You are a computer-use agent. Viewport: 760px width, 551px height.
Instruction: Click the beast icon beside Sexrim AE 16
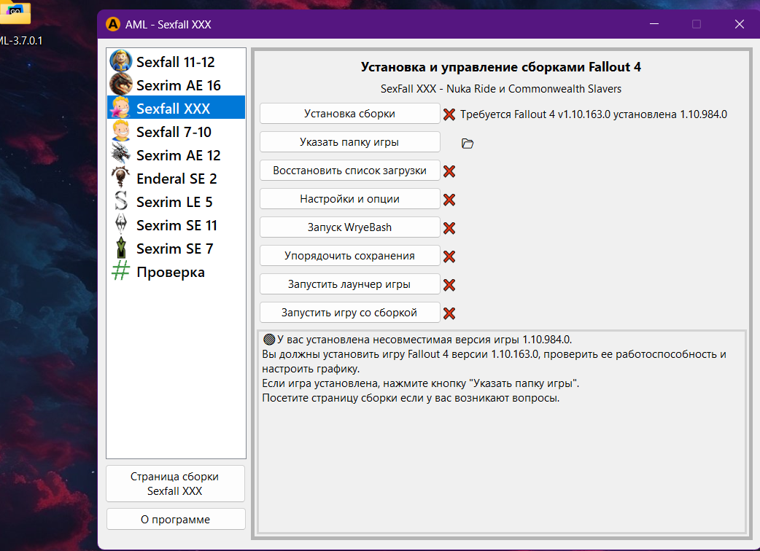pos(120,85)
